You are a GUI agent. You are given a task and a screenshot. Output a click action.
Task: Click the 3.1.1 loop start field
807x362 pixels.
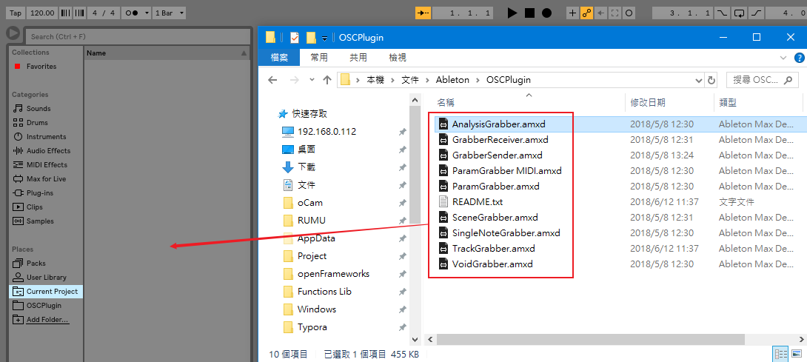click(x=683, y=13)
